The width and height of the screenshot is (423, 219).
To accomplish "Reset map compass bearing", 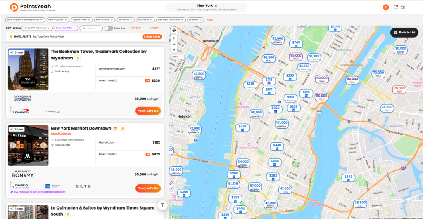I will pos(174,50).
